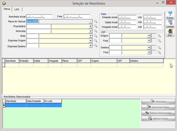
Task: Focus the Emissão Inicial date field
Action: click(x=127, y=17)
